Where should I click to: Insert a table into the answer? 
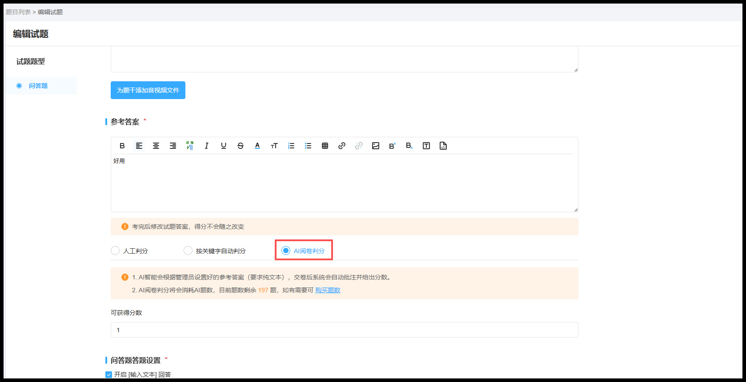(325, 146)
